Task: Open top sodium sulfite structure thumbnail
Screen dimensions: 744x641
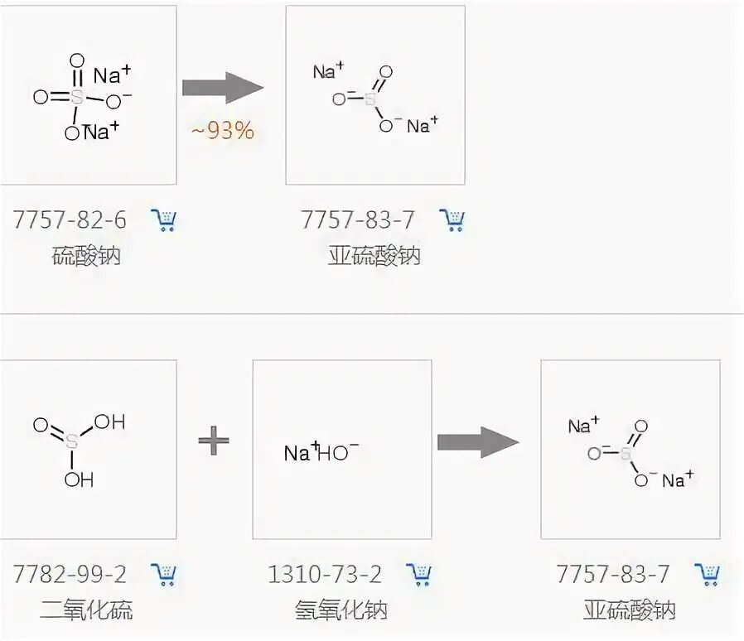Action: point(375,95)
